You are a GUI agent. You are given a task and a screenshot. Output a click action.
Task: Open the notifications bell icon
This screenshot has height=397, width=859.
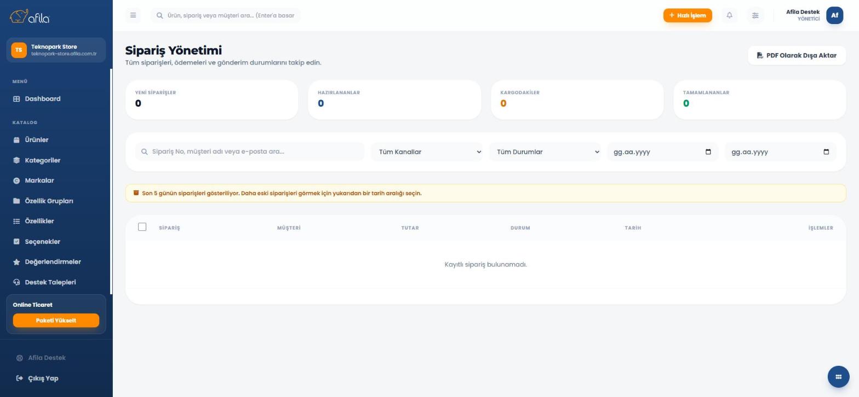coord(729,15)
